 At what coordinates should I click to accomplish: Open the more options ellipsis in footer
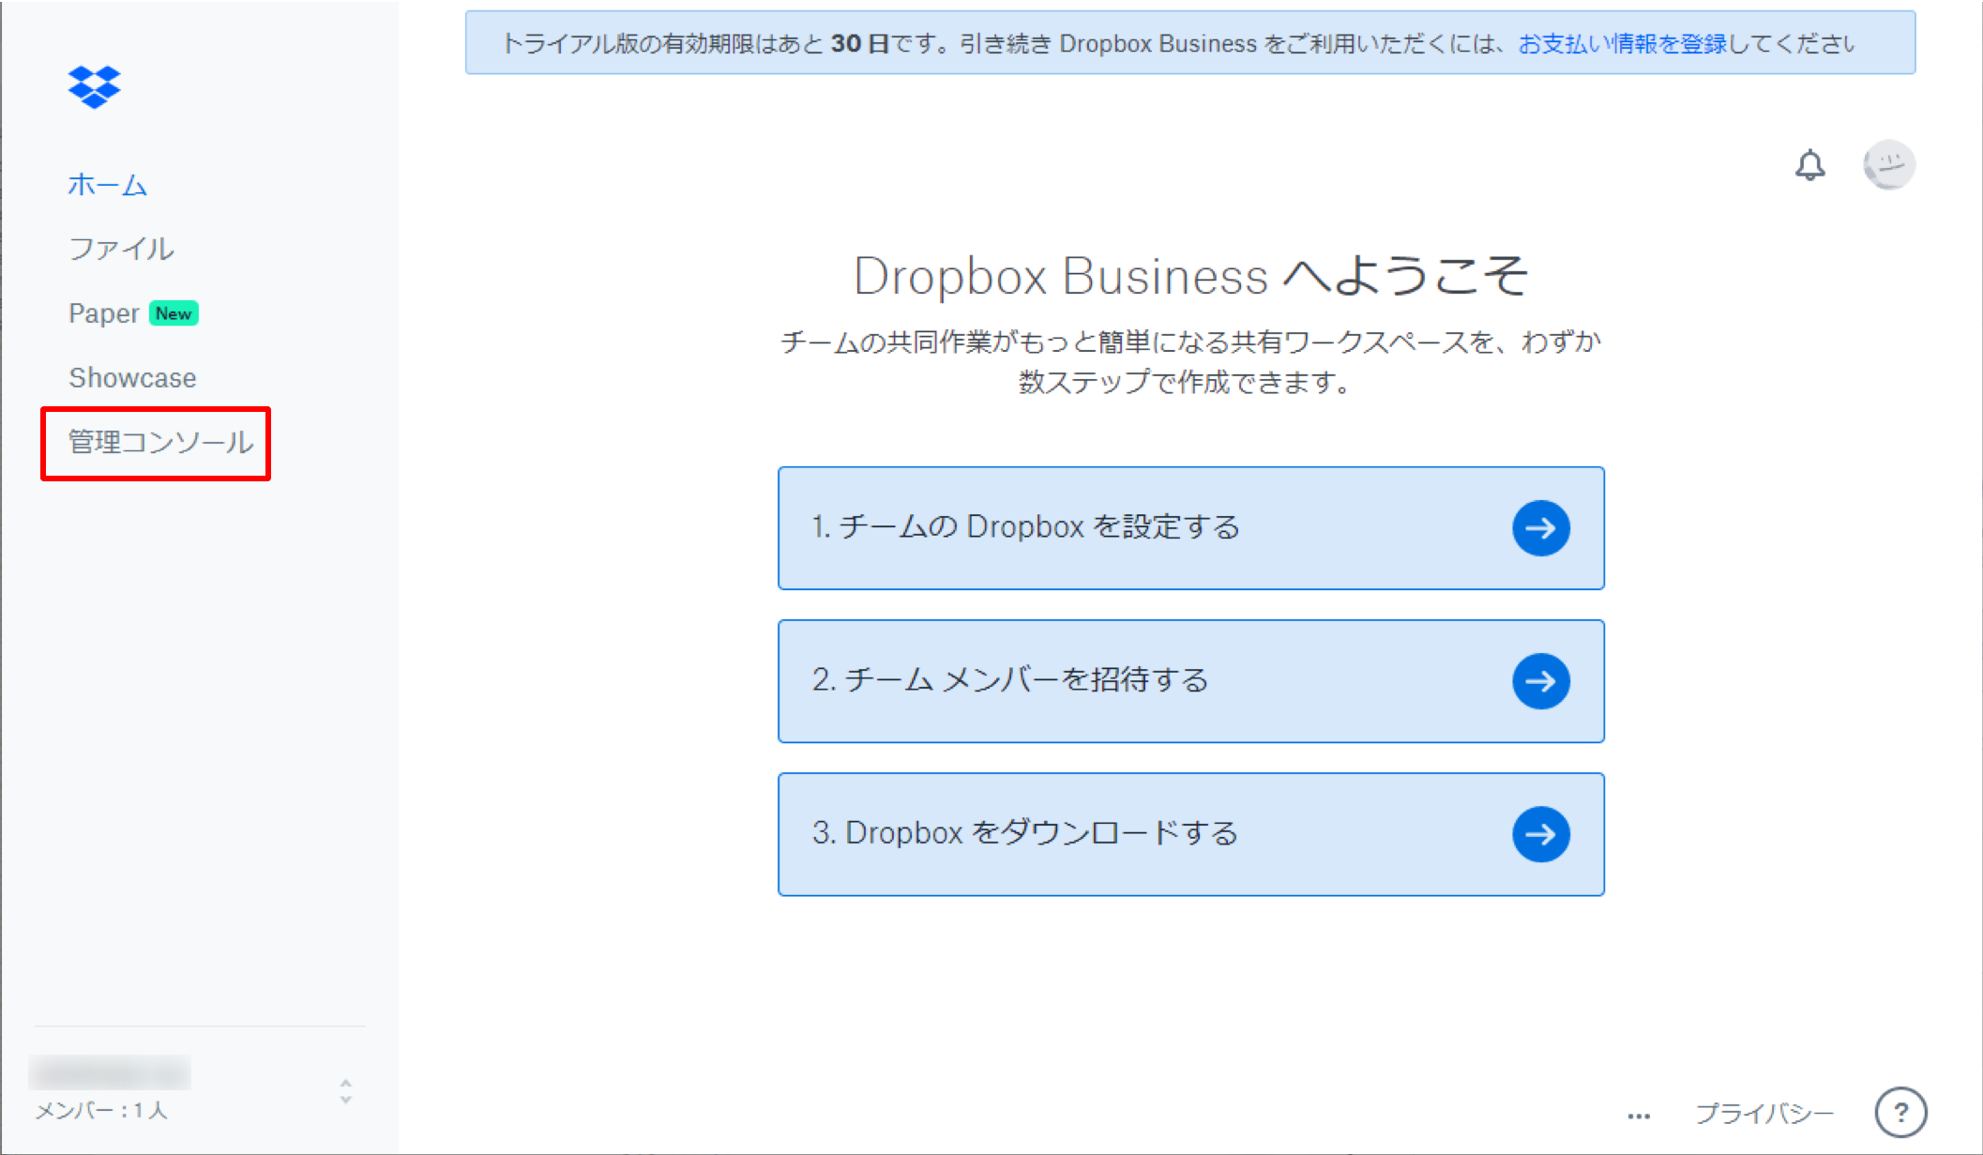click(1639, 1116)
